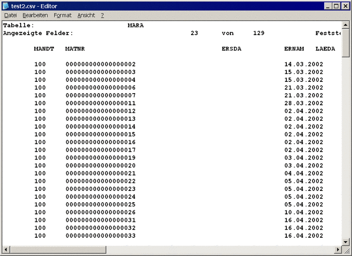Click the vertical scrollbar thumb
Viewport: 352px width, 256px height.
(x=345, y=43)
